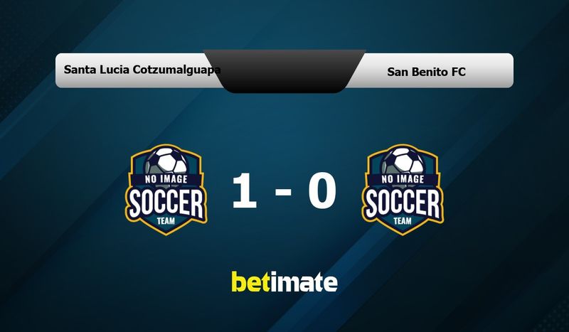The height and width of the screenshot is (332, 569).
Task: Click the TEAM label on left badge
Action: click(x=166, y=220)
